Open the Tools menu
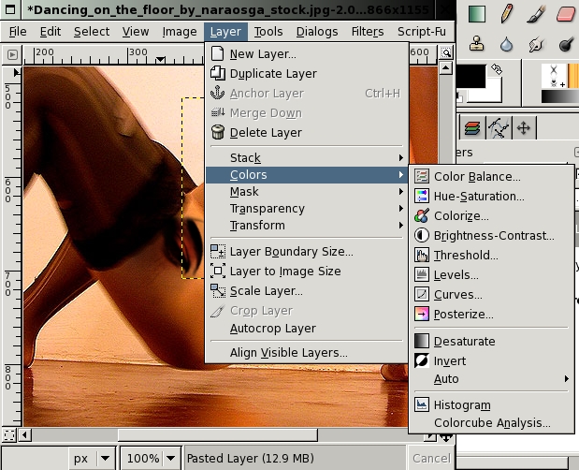The height and width of the screenshot is (470, 579). pos(268,32)
